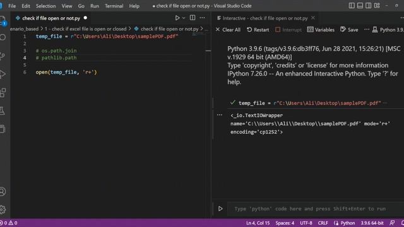
Task: Place cursor on line 1 temp_file assignment
Action: (x=107, y=37)
